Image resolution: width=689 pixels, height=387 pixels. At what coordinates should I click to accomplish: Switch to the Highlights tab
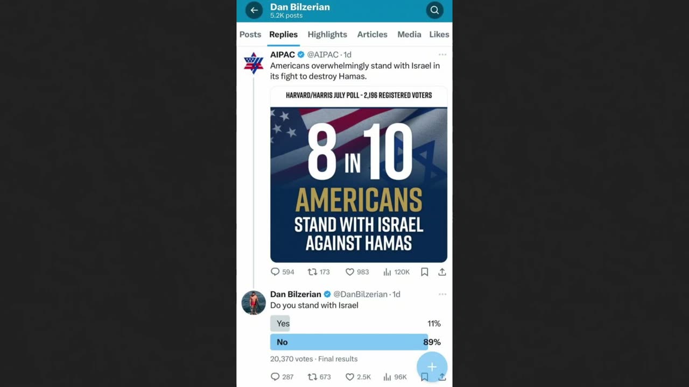point(327,34)
